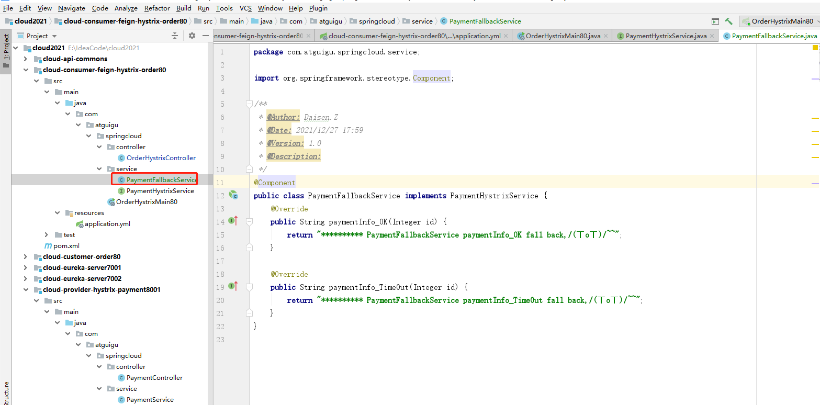The height and width of the screenshot is (405, 820).
Task: Select PaymentFallbackService in project tree
Action: [162, 179]
